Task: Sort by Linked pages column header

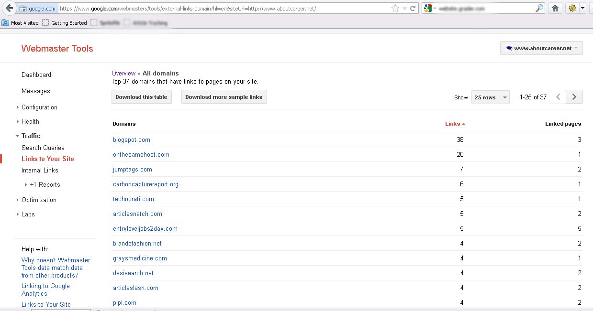Action: (x=563, y=124)
